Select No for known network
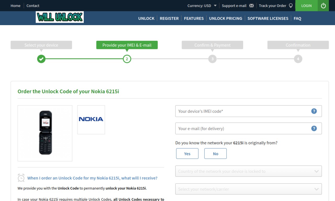The width and height of the screenshot is (335, 201). coord(215,154)
